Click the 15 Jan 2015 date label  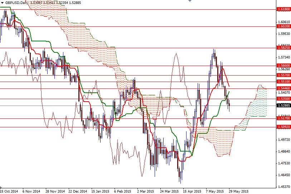[100, 192]
